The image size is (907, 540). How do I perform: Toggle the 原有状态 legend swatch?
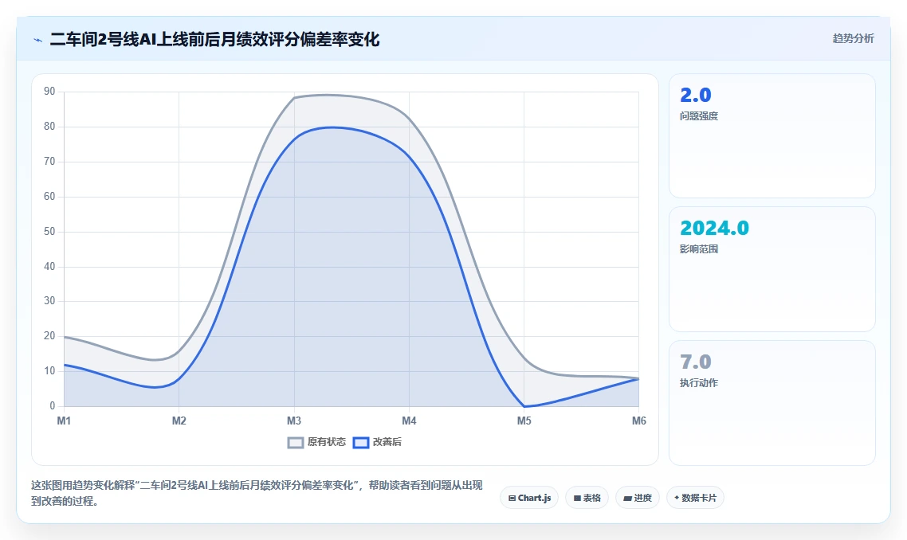tap(296, 442)
